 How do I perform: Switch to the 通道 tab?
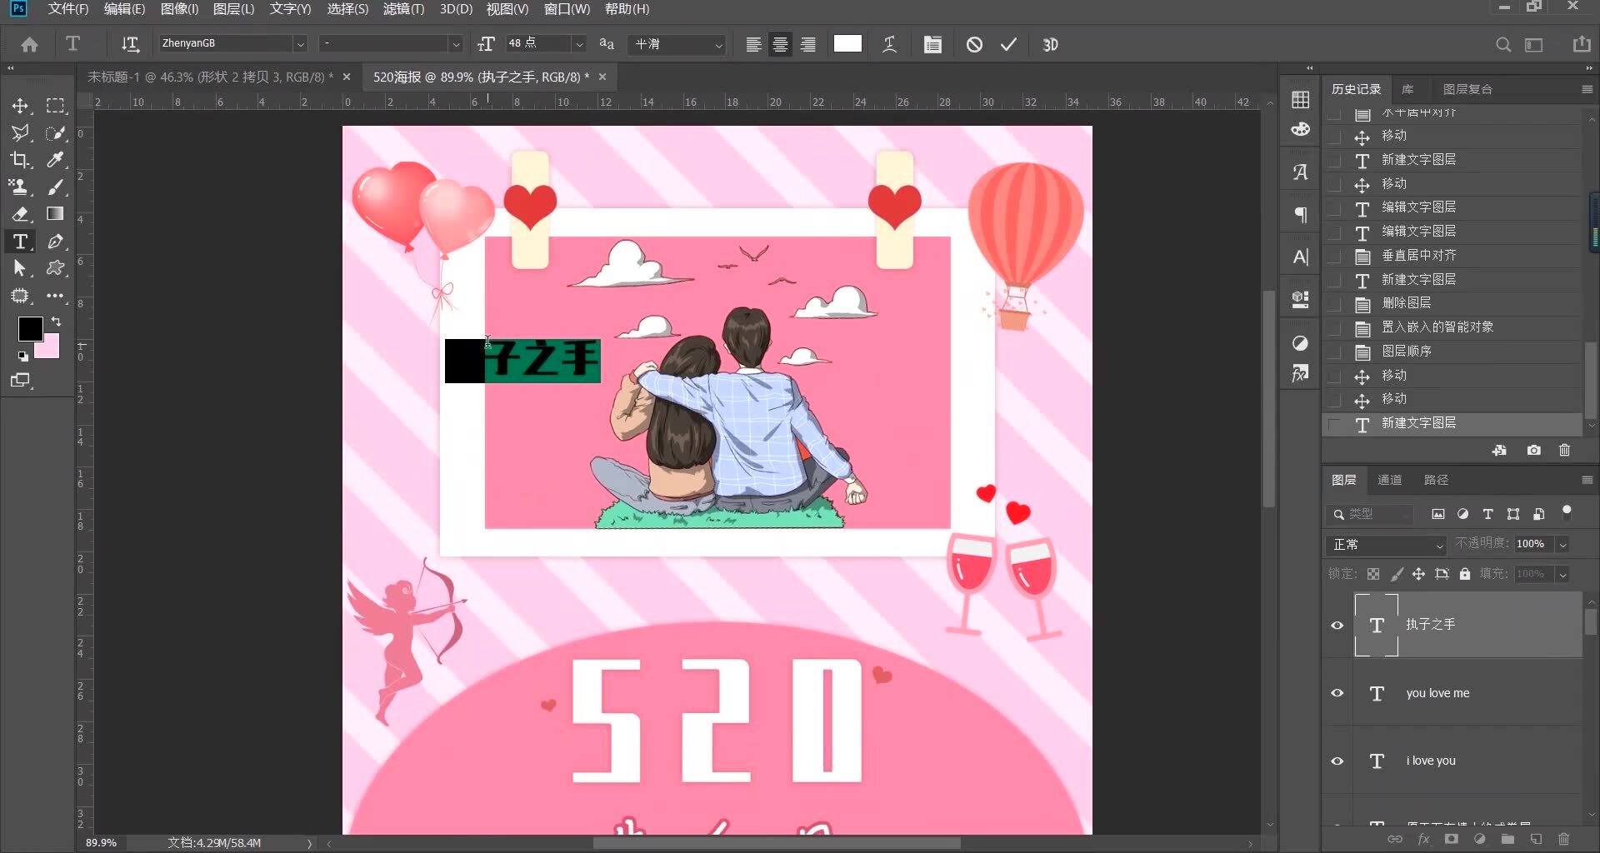(x=1389, y=480)
